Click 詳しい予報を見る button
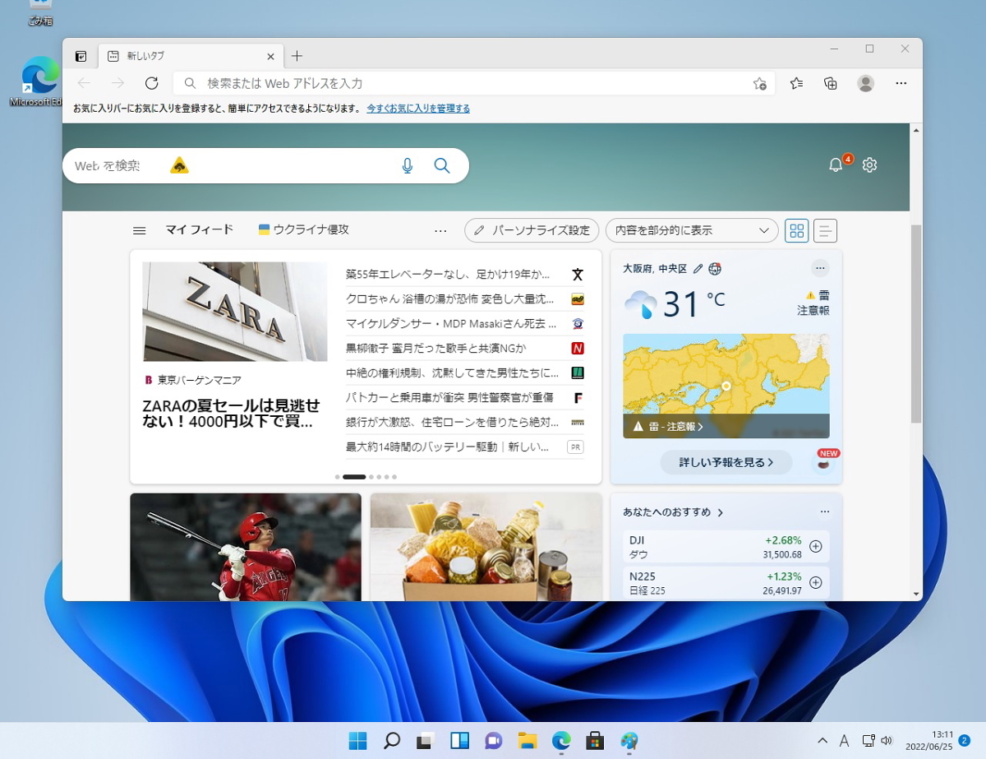Screen dimensions: 986x759 pyautogui.click(x=726, y=462)
